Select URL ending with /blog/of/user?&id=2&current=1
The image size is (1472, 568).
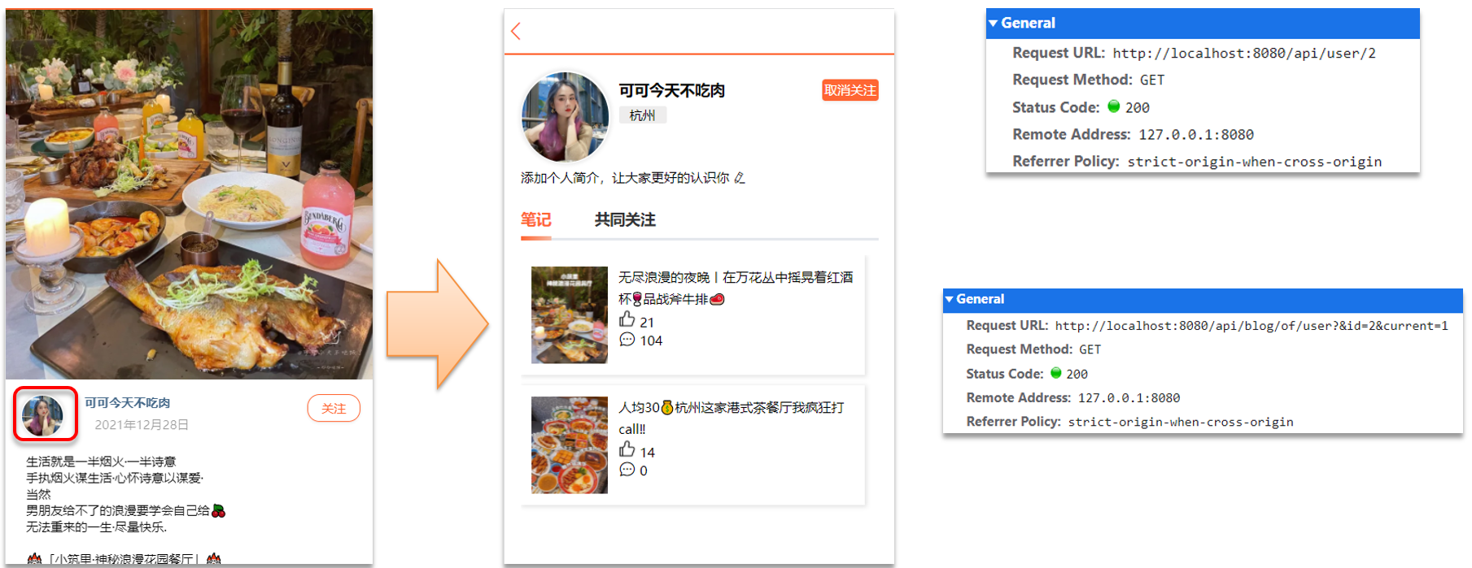coord(1251,326)
